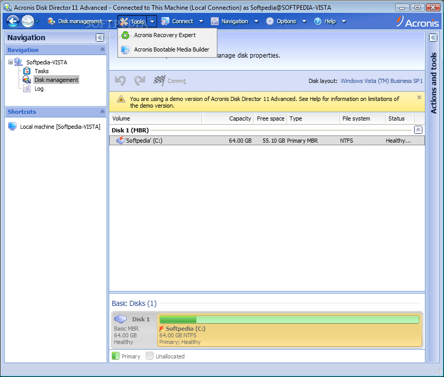The height and width of the screenshot is (377, 444).
Task: Click the Unallocated legend swatch
Action: tap(149, 356)
